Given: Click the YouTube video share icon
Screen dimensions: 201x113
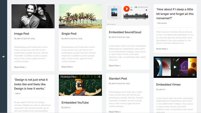Looking at the screenshot, I should coord(99,77).
